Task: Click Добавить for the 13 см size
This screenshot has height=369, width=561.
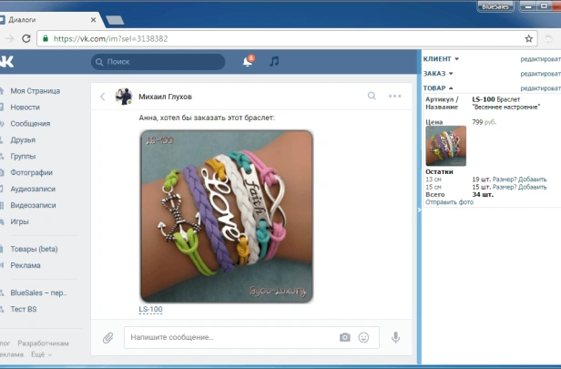Action: tap(533, 179)
